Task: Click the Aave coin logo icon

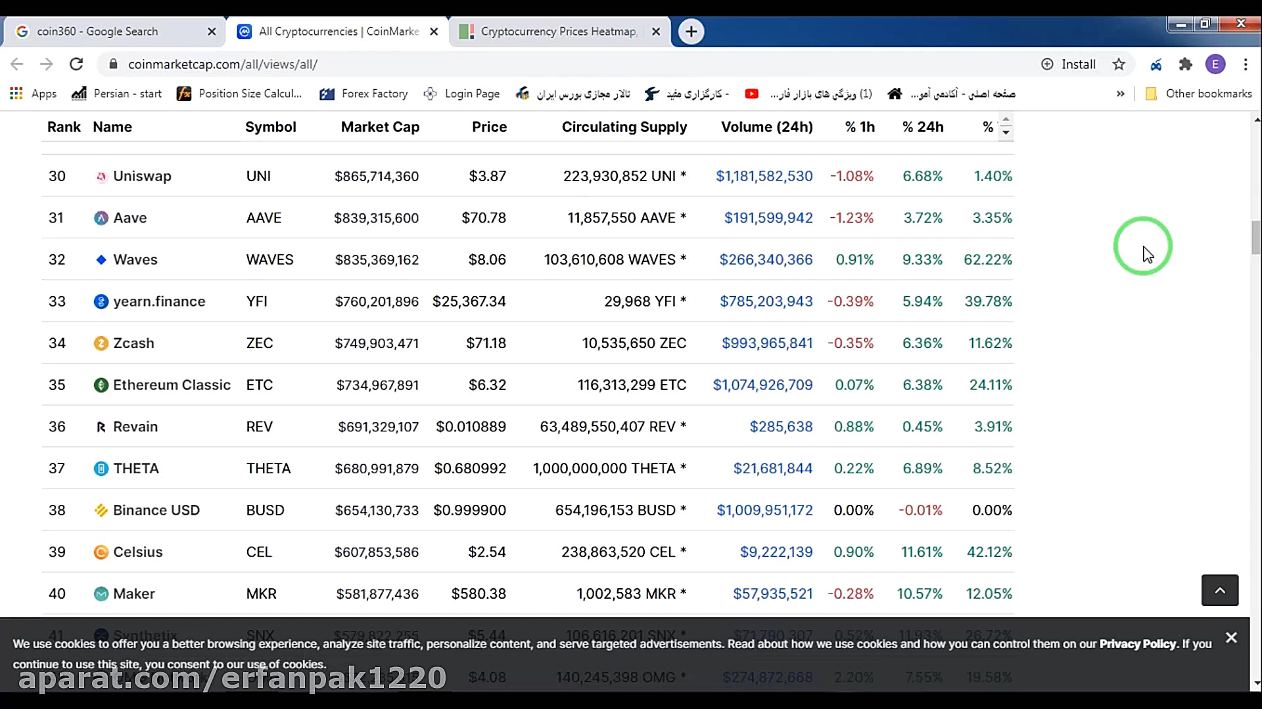Action: 101,218
